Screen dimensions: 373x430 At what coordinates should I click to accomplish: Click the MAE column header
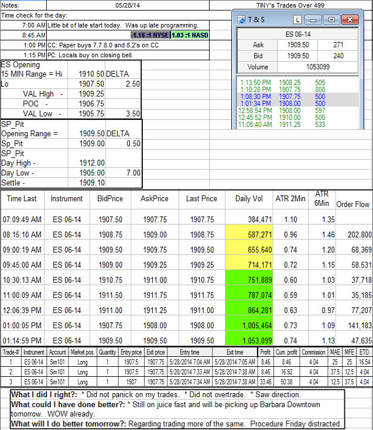335,352
